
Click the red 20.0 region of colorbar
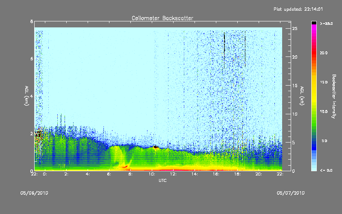[x=314, y=53]
